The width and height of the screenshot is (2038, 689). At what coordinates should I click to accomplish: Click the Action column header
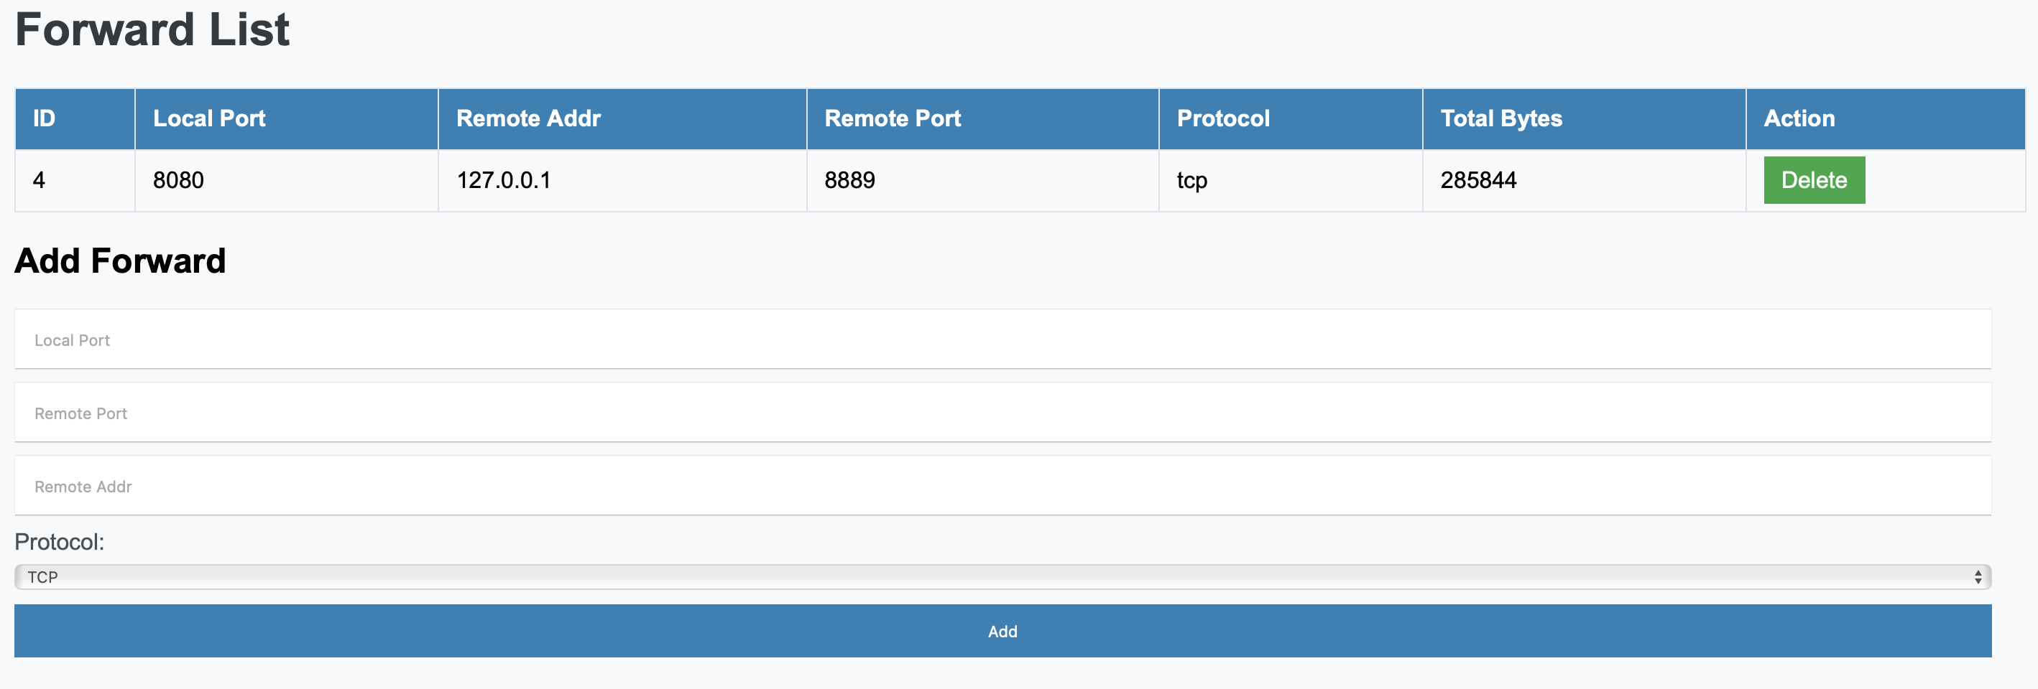[1886, 118]
